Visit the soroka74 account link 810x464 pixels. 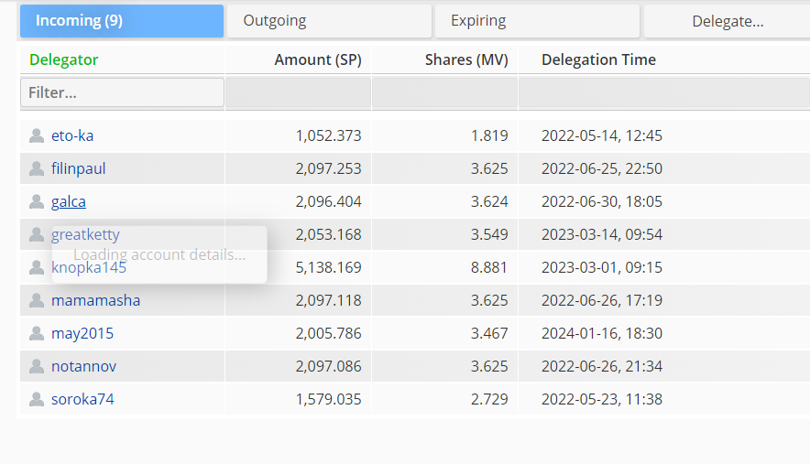pyautogui.click(x=82, y=399)
